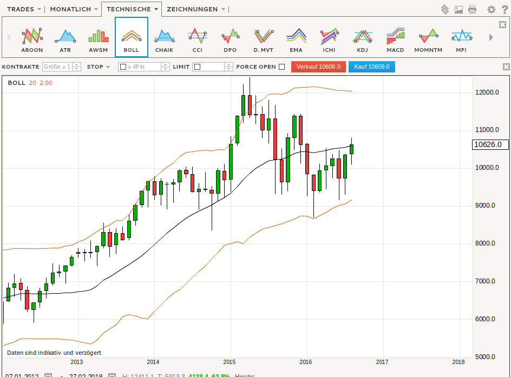Screen dimensions: 511x377
Task: Click the 10626.0 current price tag
Action: point(491,144)
